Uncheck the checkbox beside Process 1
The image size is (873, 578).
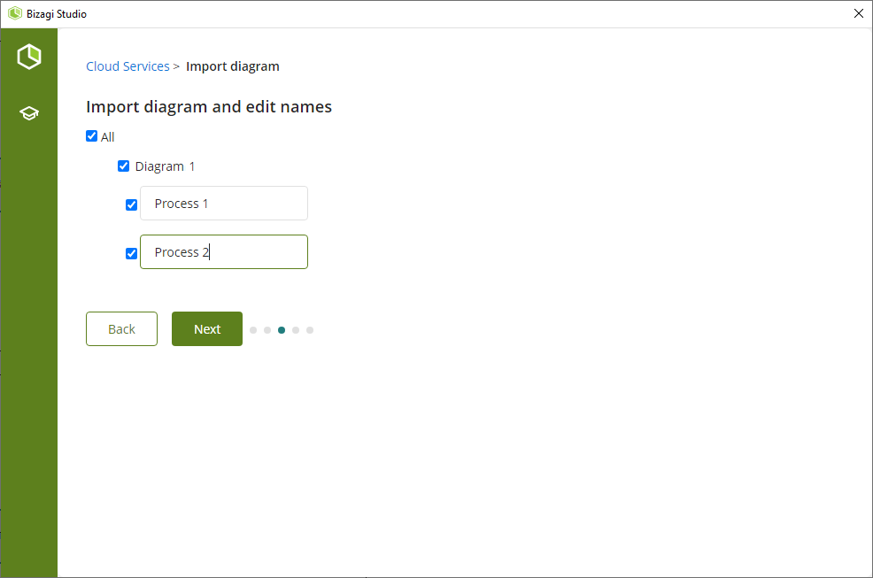click(x=132, y=204)
